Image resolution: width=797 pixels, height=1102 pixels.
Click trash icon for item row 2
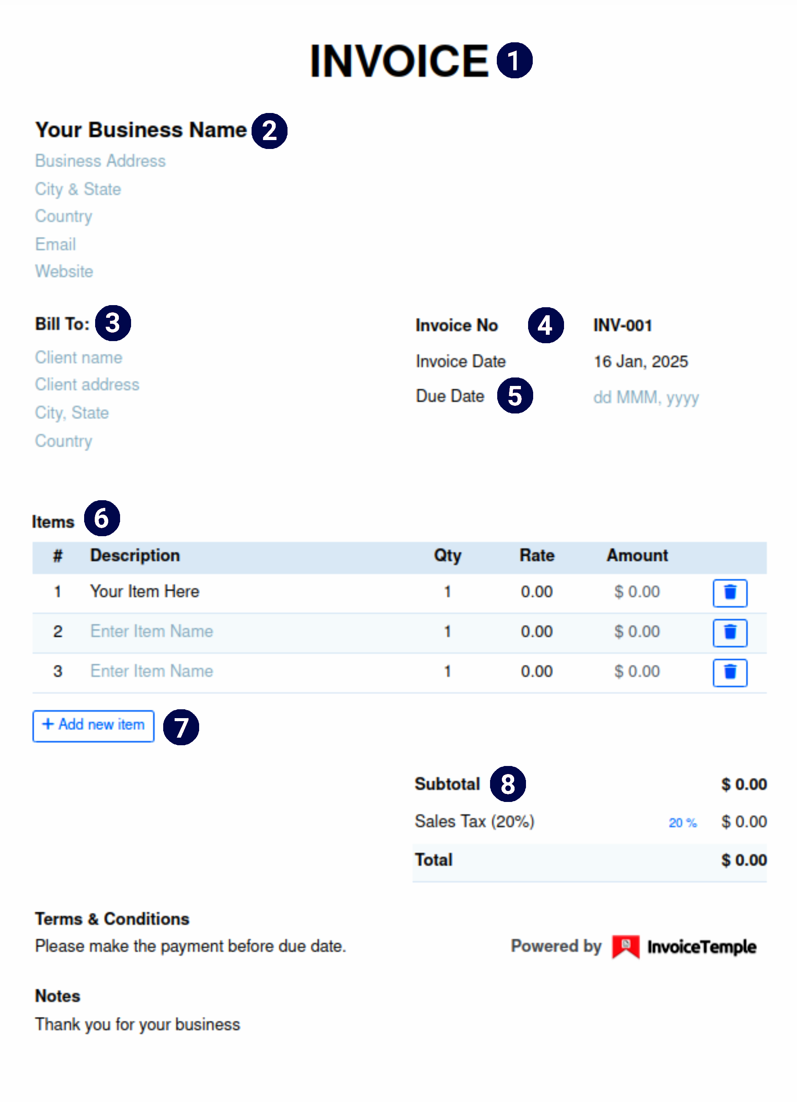point(729,633)
